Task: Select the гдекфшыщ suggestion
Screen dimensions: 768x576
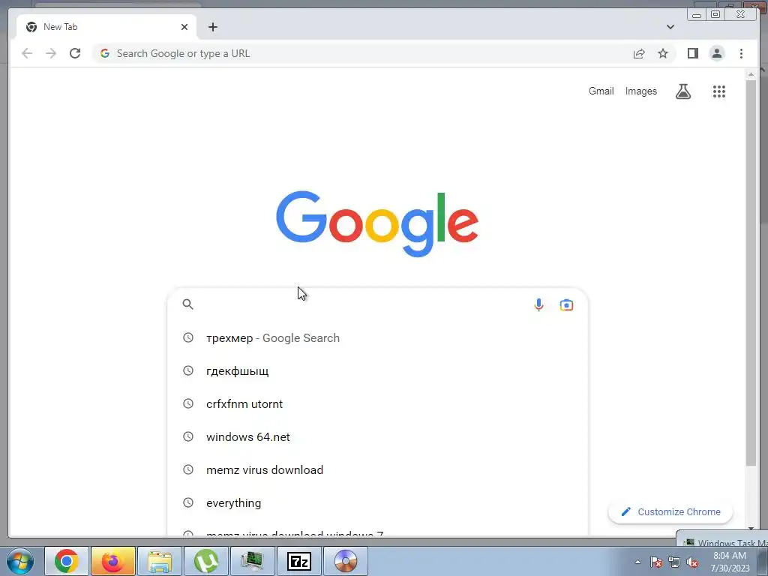Action: pos(377,370)
